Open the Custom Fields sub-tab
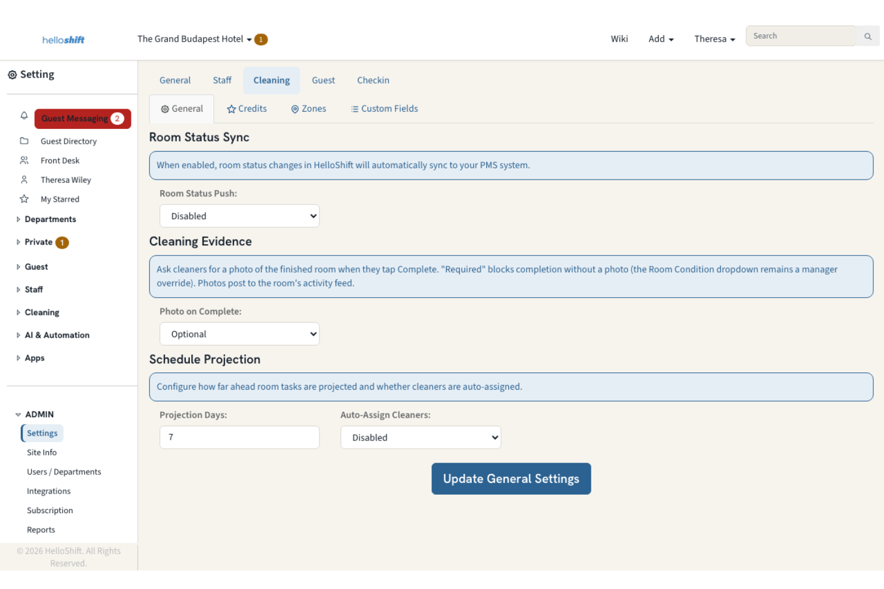This screenshot has height=589, width=884. point(385,109)
